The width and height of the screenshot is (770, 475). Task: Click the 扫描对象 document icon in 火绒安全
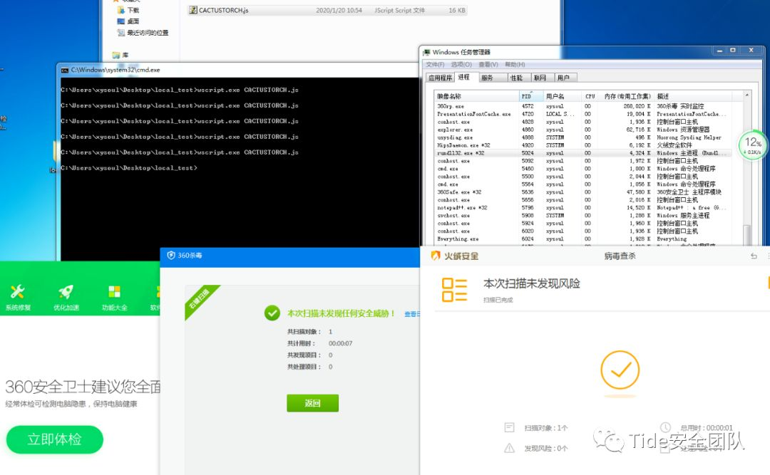tap(509, 427)
